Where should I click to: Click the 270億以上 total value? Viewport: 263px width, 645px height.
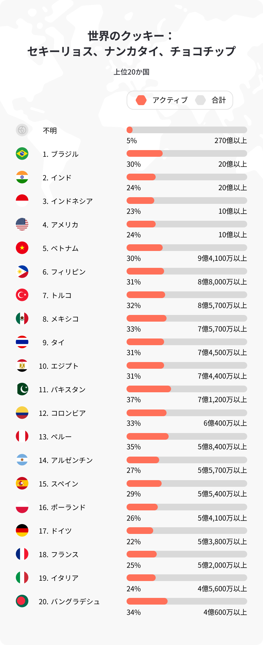(230, 141)
